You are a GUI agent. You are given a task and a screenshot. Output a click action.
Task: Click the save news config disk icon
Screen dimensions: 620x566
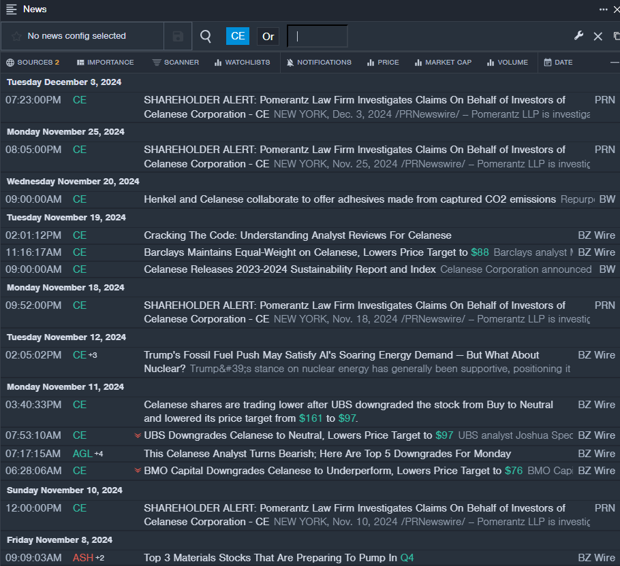pos(178,37)
